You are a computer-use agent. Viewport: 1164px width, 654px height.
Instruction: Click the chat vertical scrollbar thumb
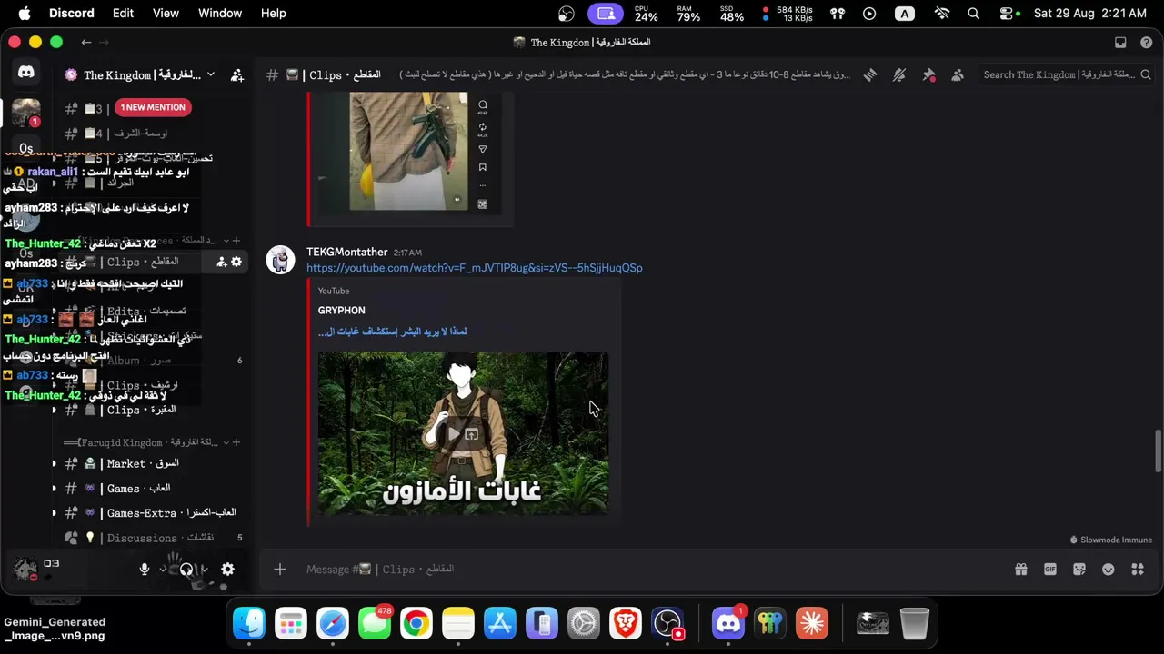click(1158, 451)
